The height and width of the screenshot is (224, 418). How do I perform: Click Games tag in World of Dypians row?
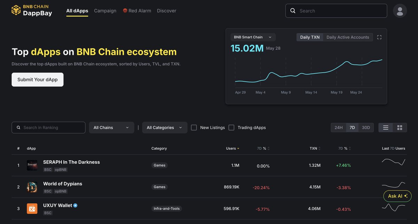(160, 187)
